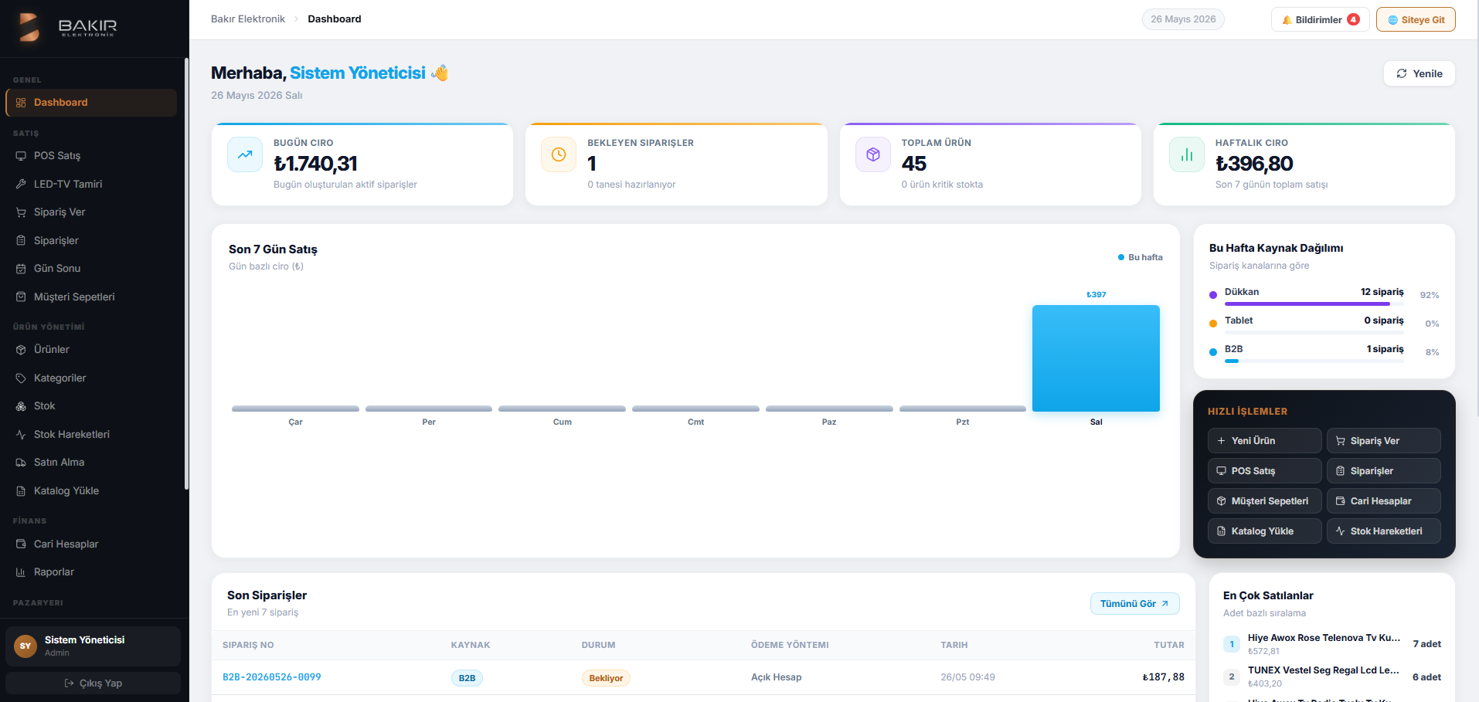
Task: Click the 26 Mayıs 2026 date pill
Action: pyautogui.click(x=1183, y=19)
